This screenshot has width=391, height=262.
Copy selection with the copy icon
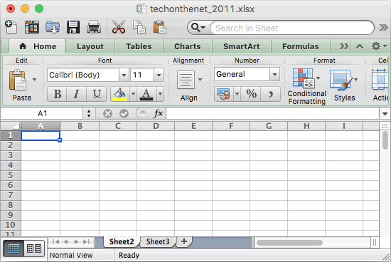139,27
